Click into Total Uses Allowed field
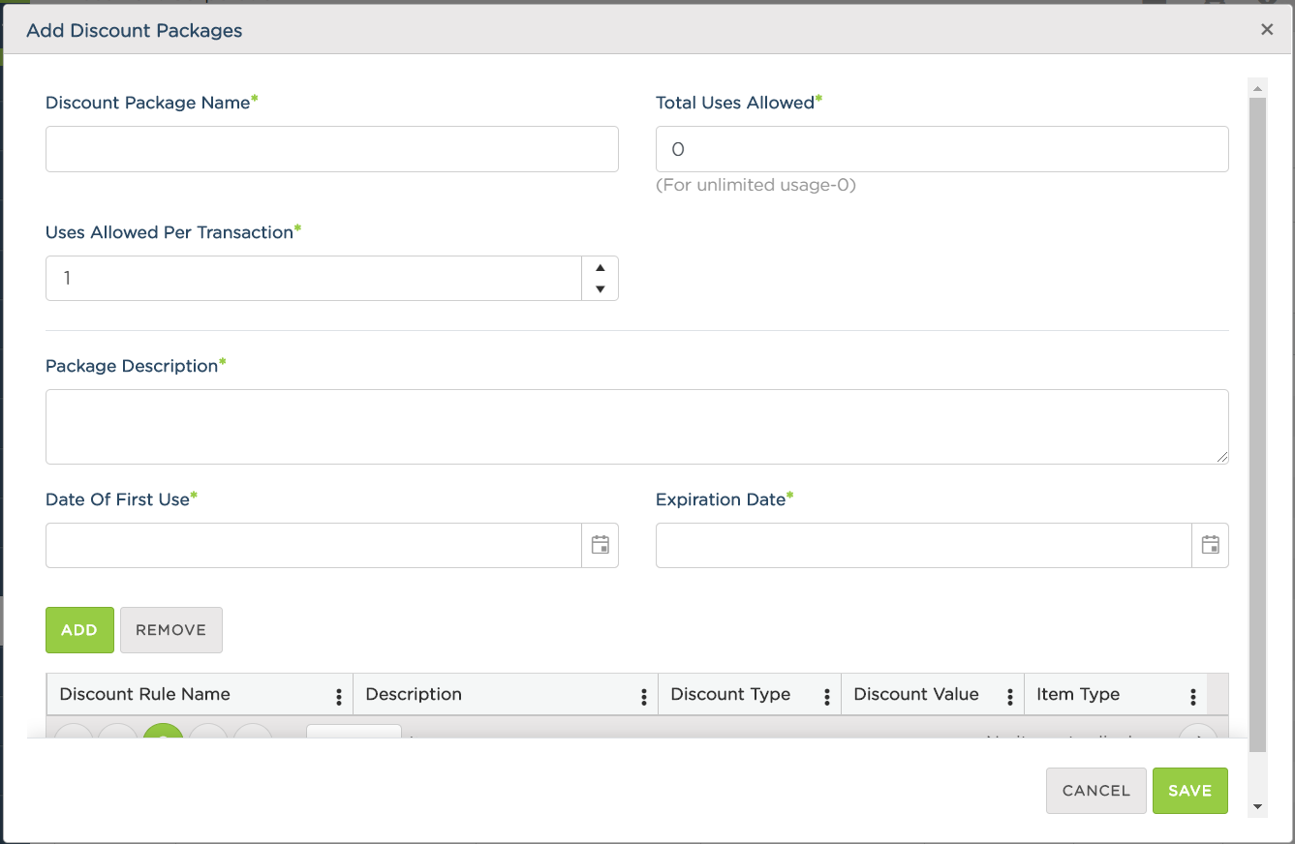1295x844 pixels. pyautogui.click(x=942, y=149)
